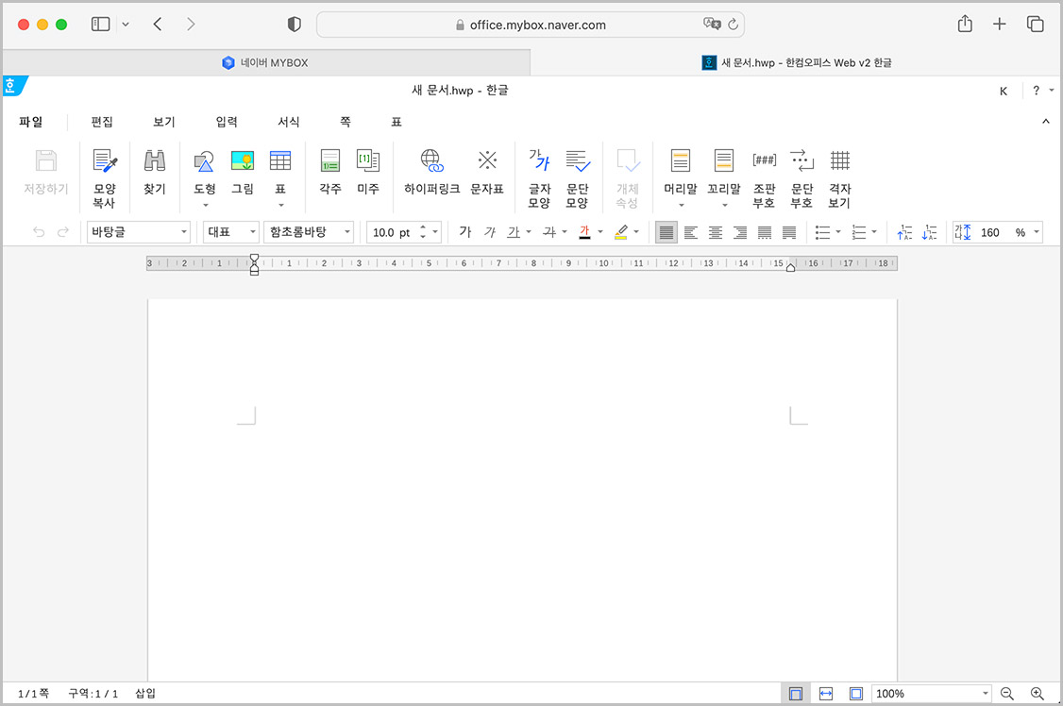Insert a bulleted list
The width and height of the screenshot is (1063, 706).
[822, 232]
